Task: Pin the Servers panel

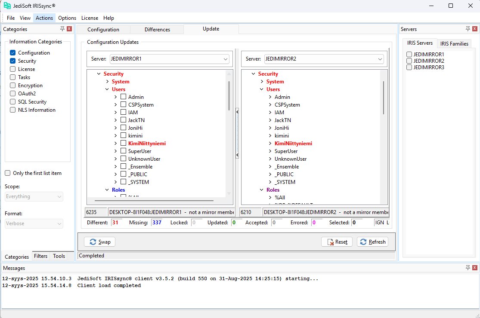Action: pyautogui.click(x=468, y=29)
